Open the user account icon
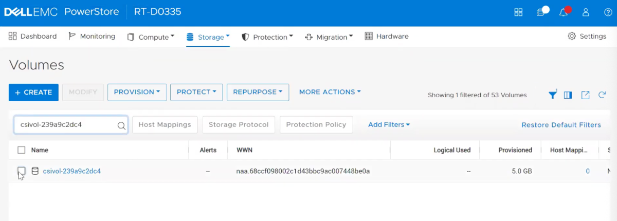 [586, 12]
